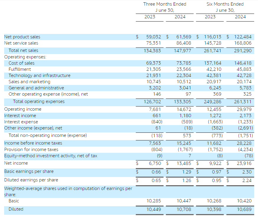Image resolution: width=258 pixels, height=218 pixels.
Task: Click the Cost of sales row label
Action: point(22,63)
